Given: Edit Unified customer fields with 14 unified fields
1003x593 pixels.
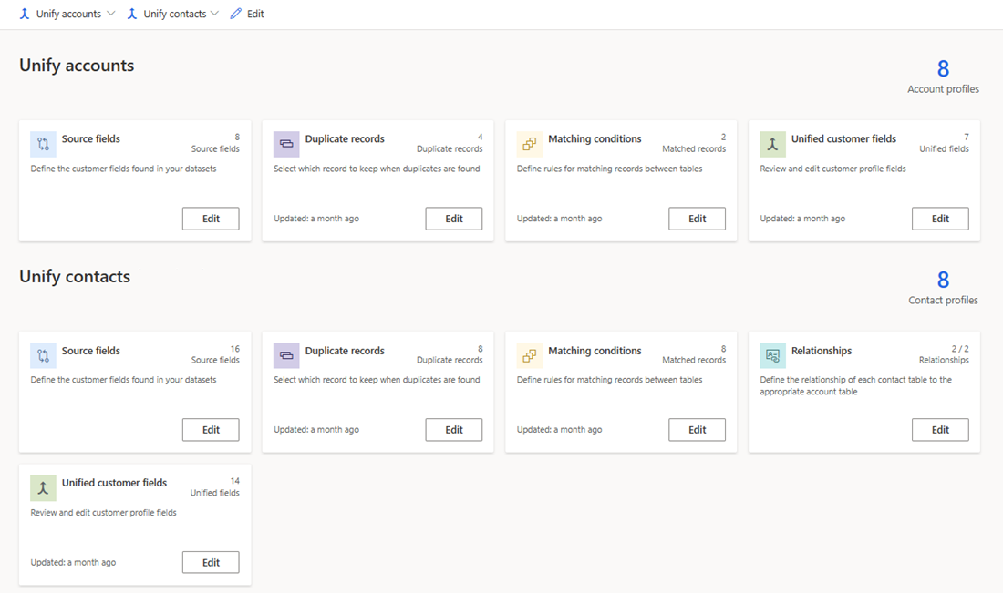Looking at the screenshot, I should pos(211,562).
